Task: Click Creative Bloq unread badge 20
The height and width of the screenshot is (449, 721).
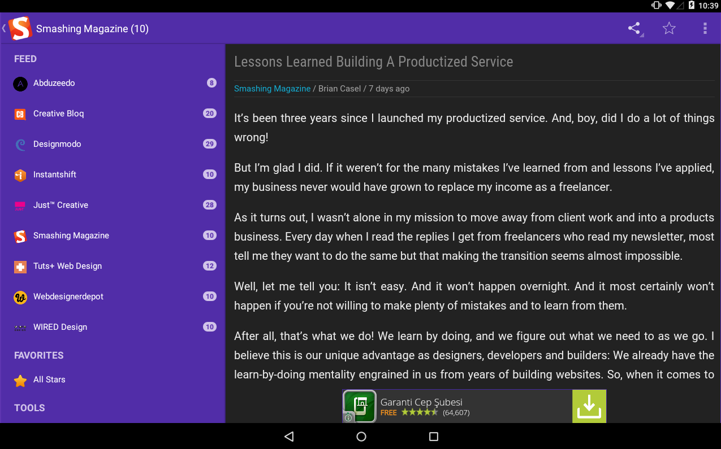Action: click(210, 114)
